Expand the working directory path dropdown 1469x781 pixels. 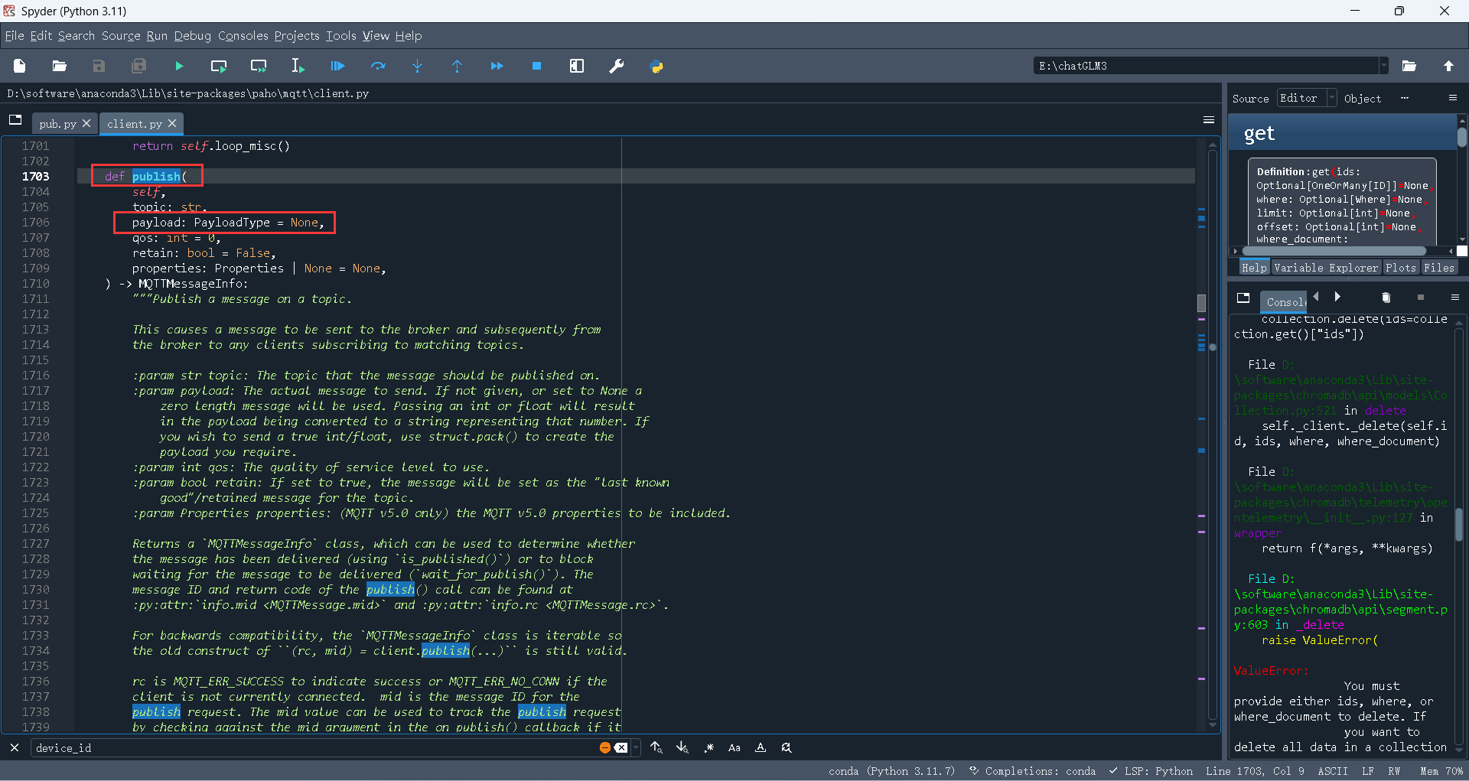click(1383, 66)
